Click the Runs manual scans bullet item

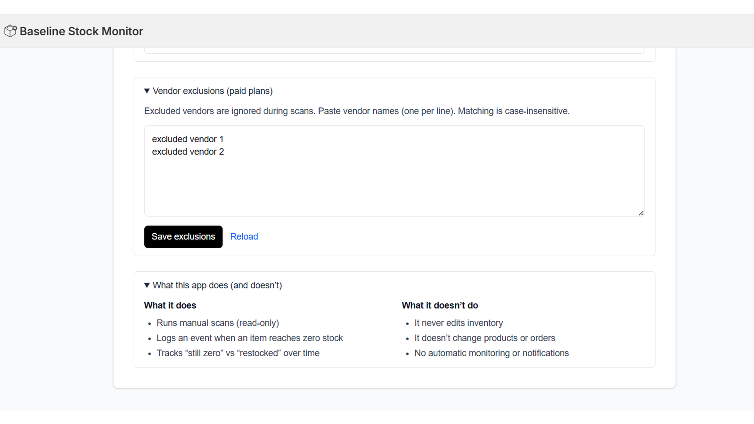pos(217,323)
